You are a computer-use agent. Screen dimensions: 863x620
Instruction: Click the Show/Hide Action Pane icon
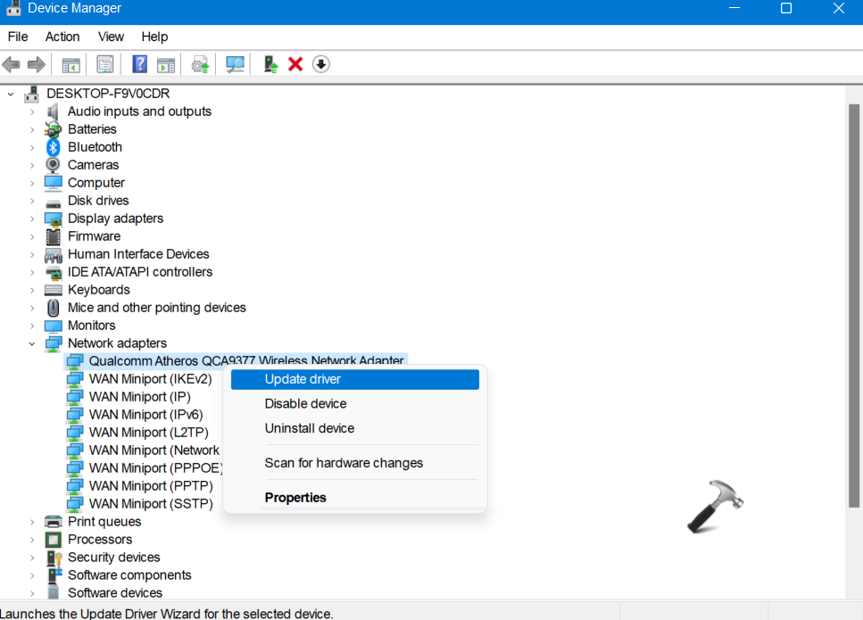click(166, 64)
